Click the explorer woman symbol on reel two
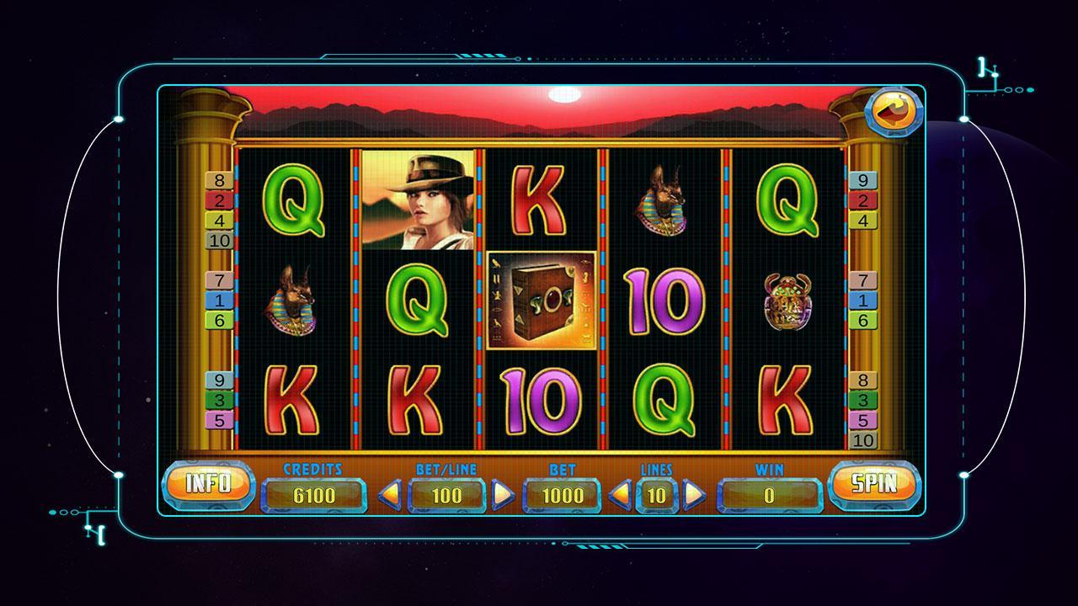The image size is (1078, 606). pyautogui.click(x=418, y=199)
